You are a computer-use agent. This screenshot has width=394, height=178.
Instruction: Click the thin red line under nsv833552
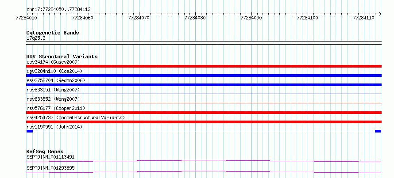[204, 103]
